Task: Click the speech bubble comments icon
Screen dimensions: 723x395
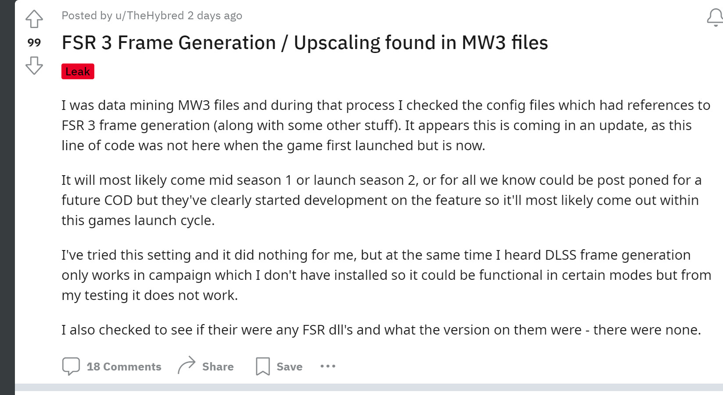Action: pos(71,367)
